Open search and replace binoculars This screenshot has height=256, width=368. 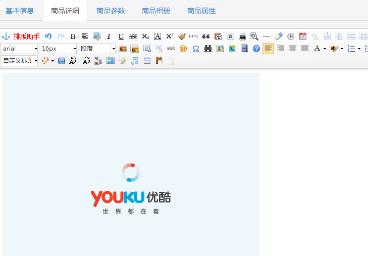click(x=207, y=49)
